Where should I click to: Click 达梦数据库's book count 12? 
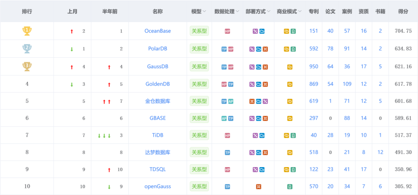[380, 152]
